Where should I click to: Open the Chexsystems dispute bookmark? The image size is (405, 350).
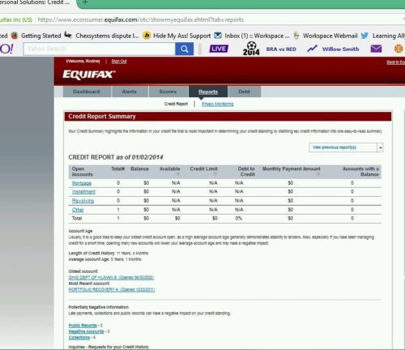pyautogui.click(x=107, y=36)
